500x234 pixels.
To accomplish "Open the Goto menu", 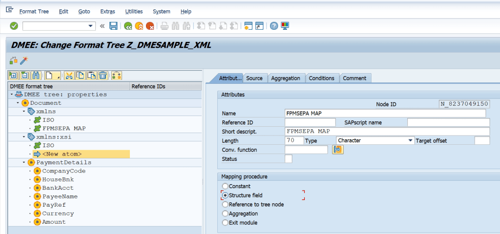I will click(x=84, y=12).
